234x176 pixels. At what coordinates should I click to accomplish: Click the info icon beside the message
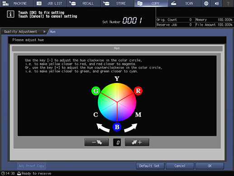coord(10,15)
